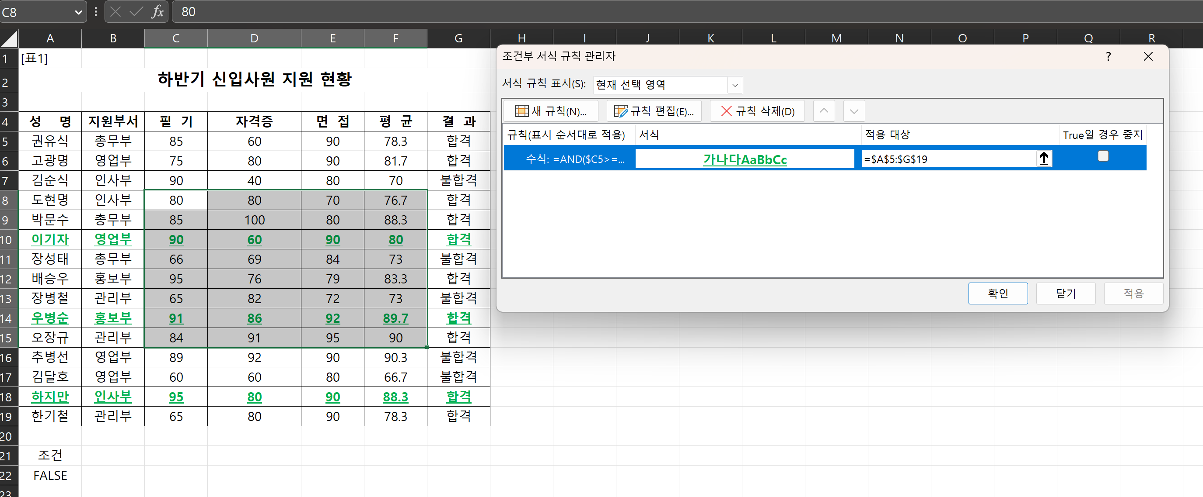Click the 닫기 close button

[1065, 293]
